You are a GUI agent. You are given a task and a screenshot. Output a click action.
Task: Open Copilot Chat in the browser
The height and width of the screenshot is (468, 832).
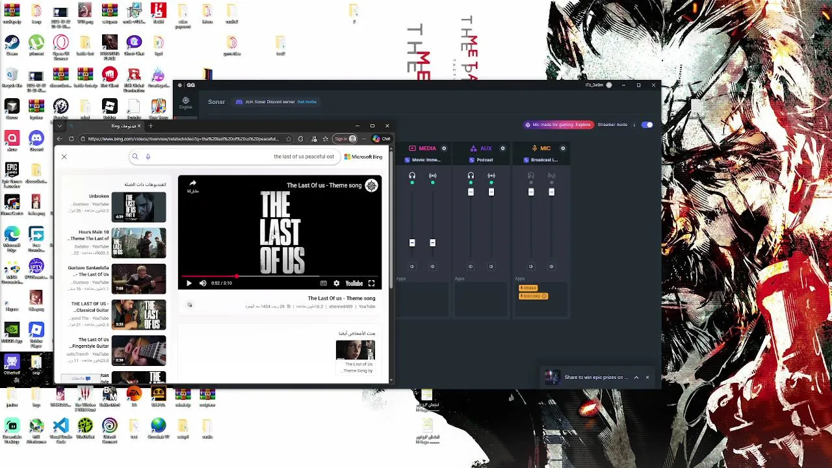point(382,138)
